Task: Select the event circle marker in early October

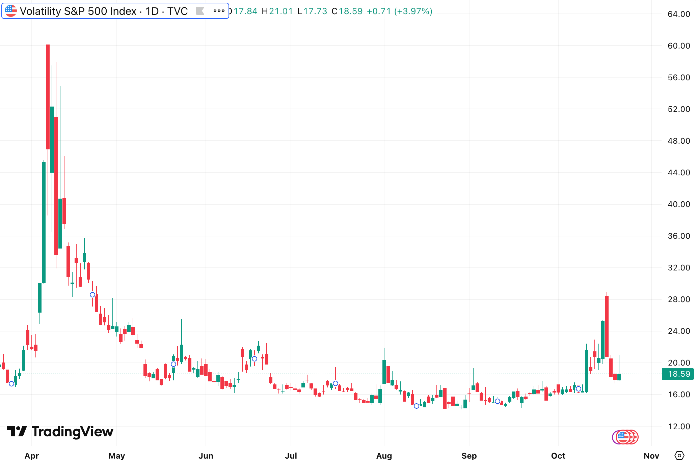Action: click(579, 389)
